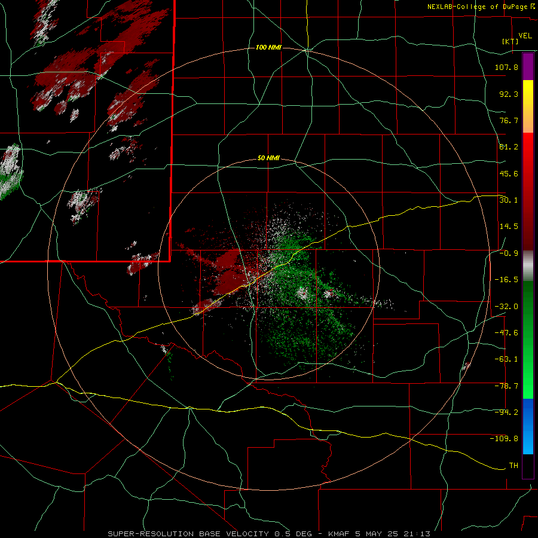The width and height of the screenshot is (538, 538).
Task: Pick the purple segment of the color bar
Action: (528, 66)
